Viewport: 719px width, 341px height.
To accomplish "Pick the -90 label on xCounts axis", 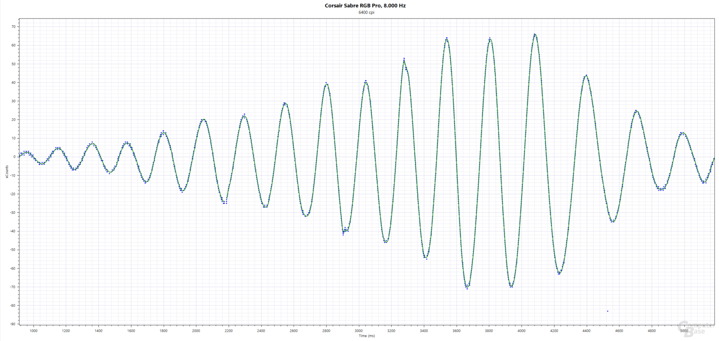I will [13, 324].
